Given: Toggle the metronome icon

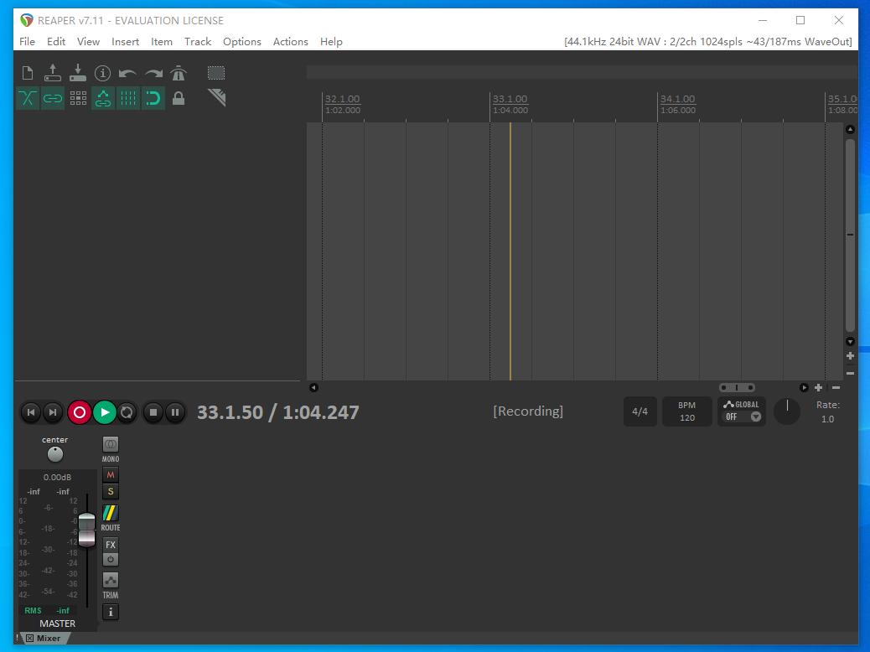Looking at the screenshot, I should [x=179, y=73].
